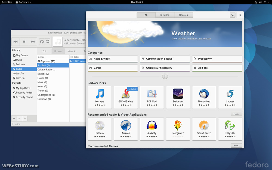272x170 pixels.
Task: Open the Amarok app tile
Action: (126, 129)
